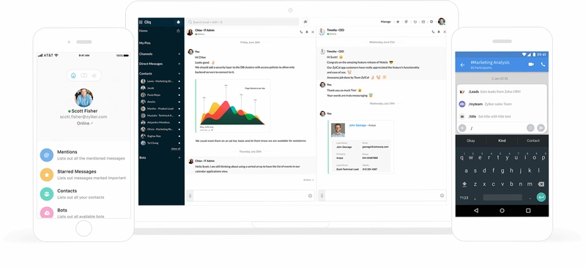Click the Search bar at the top
The image size is (586, 267).
(x=242, y=22)
